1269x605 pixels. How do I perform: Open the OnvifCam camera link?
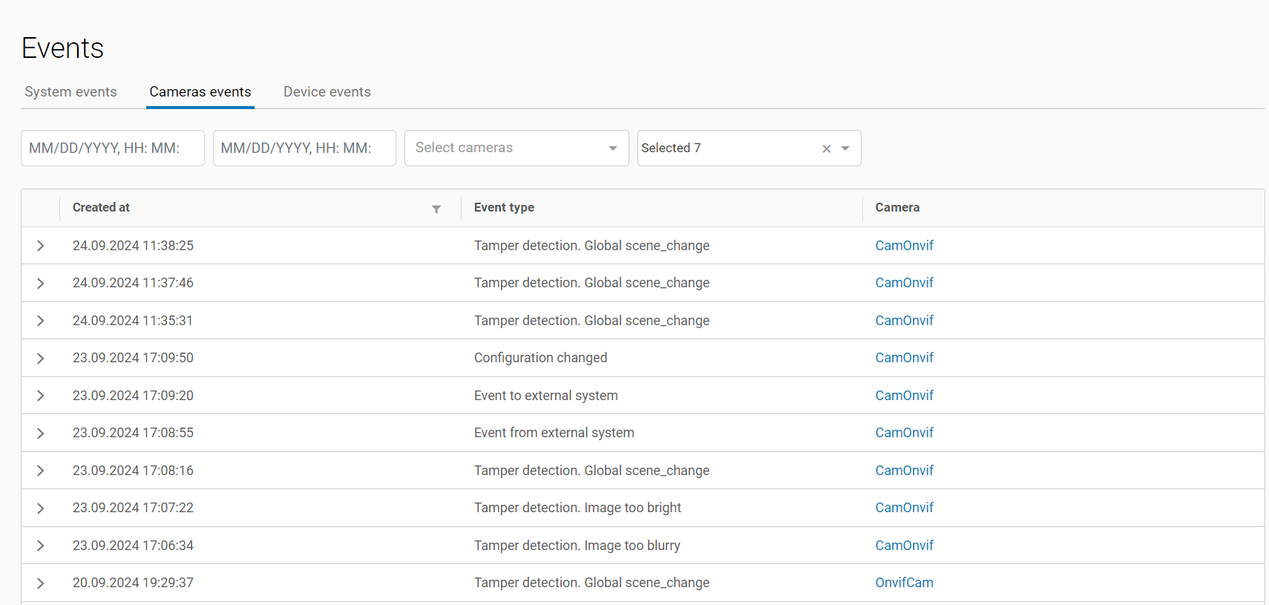(904, 583)
